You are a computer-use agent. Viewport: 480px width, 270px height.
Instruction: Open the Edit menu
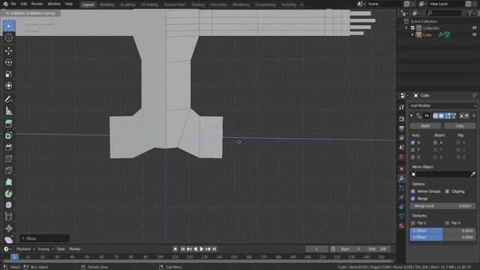pos(23,4)
